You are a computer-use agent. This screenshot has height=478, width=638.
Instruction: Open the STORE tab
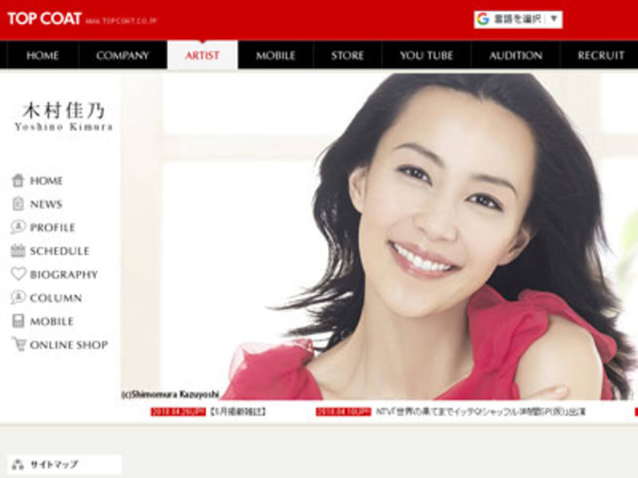coord(347,55)
